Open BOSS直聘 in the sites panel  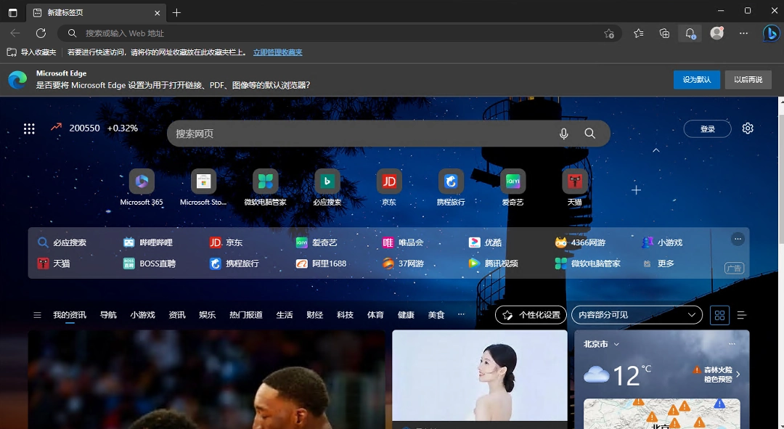click(150, 263)
